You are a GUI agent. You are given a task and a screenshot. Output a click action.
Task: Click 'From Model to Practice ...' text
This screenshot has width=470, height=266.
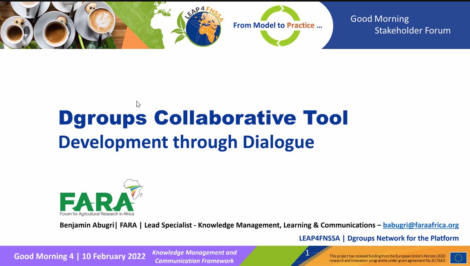click(277, 25)
